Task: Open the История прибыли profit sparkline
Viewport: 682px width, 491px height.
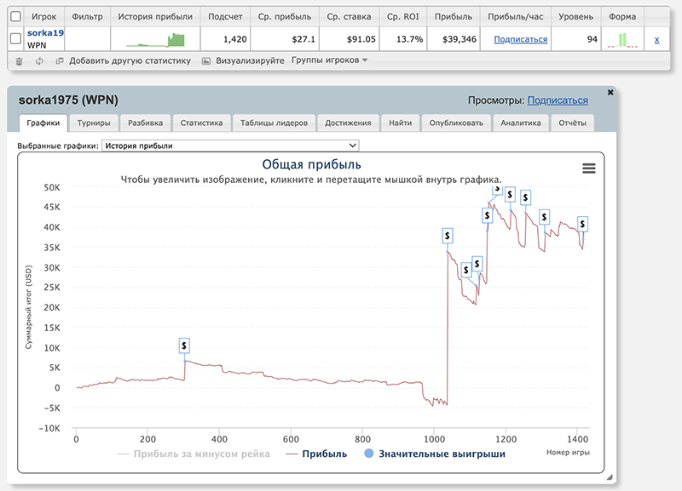Action: (x=155, y=39)
